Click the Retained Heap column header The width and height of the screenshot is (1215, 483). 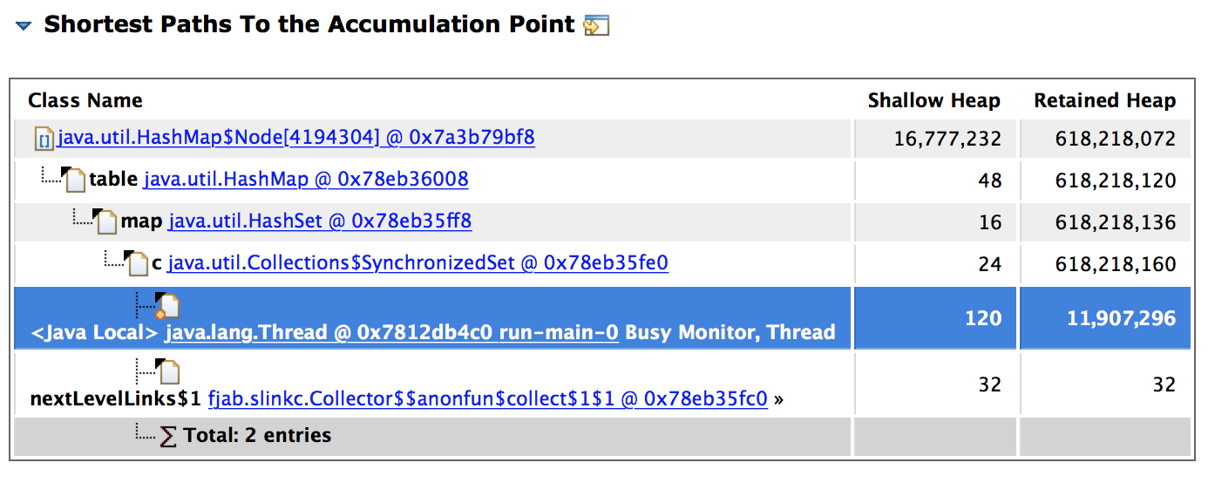pyautogui.click(x=1105, y=100)
